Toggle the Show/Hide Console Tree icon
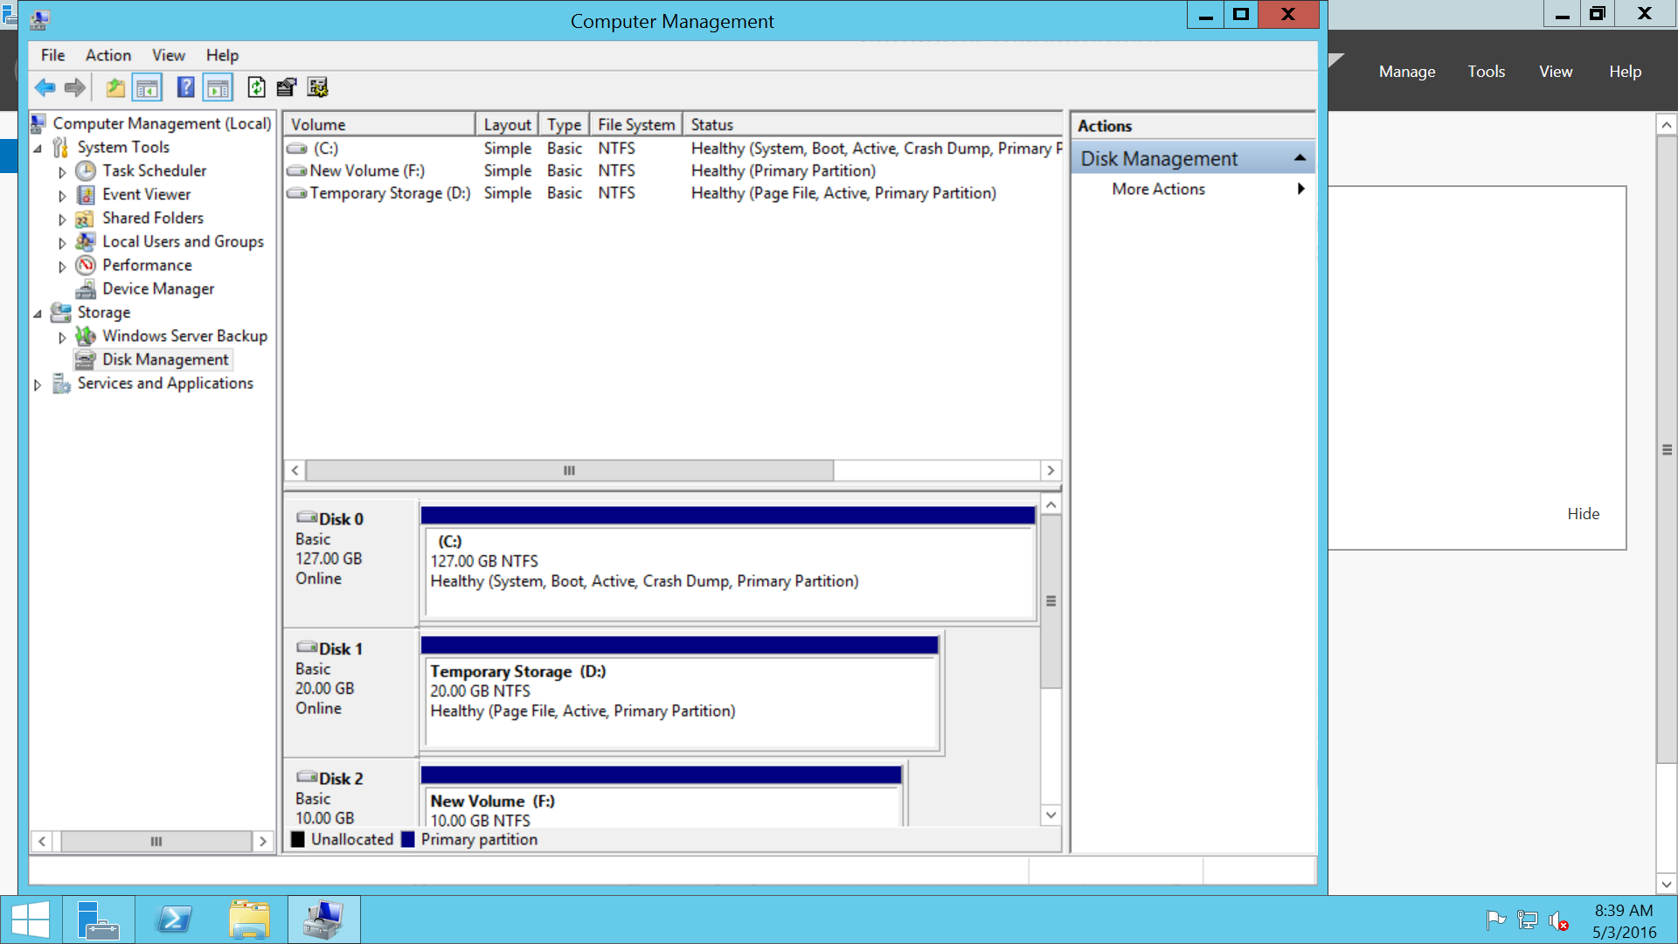 click(x=147, y=87)
